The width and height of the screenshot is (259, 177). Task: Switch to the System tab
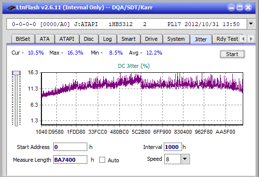[176, 39]
